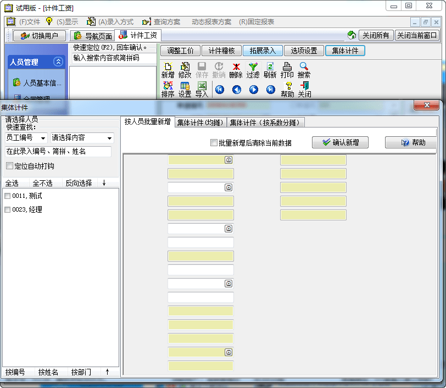The height and width of the screenshot is (388, 446).
Task: Enable 批量新增后清除当前数据 checkbox
Action: pyautogui.click(x=214, y=143)
